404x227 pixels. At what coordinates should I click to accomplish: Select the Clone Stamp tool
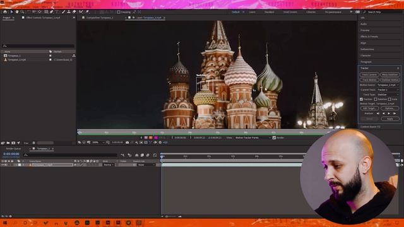click(69, 12)
